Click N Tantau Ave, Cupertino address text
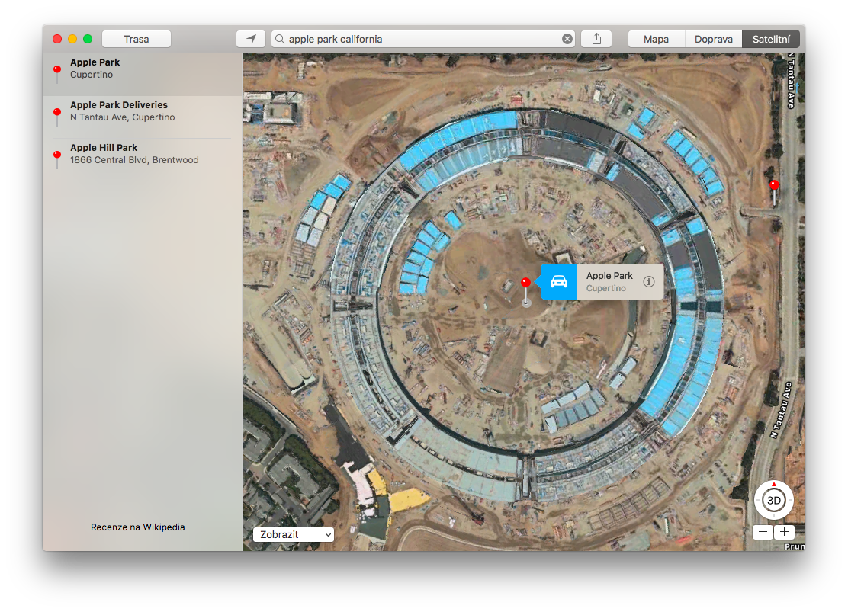 122,117
